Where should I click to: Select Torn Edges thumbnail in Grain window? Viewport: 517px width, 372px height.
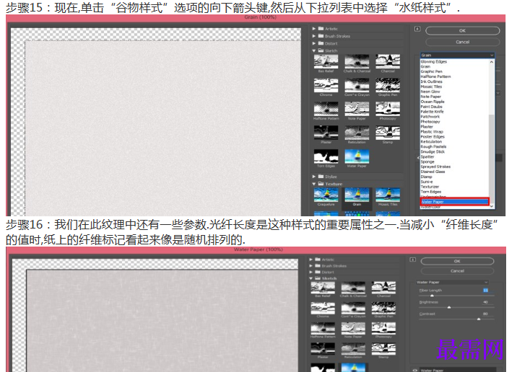pyautogui.click(x=326, y=156)
